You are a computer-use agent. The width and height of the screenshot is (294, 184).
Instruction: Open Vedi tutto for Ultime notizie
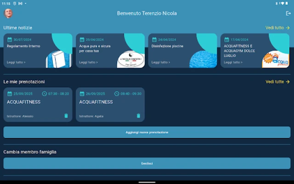(x=277, y=28)
